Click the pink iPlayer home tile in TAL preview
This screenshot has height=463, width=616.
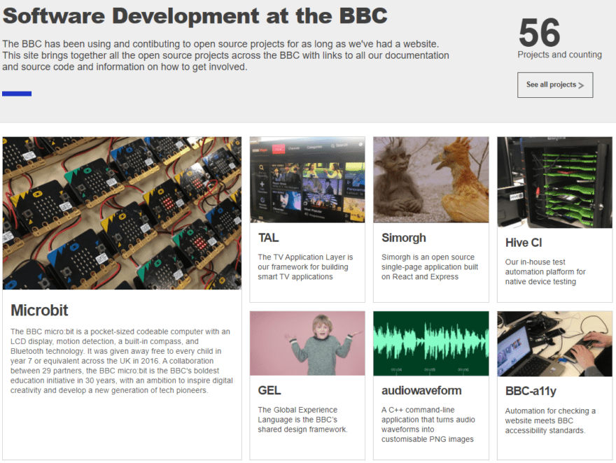click(x=279, y=149)
